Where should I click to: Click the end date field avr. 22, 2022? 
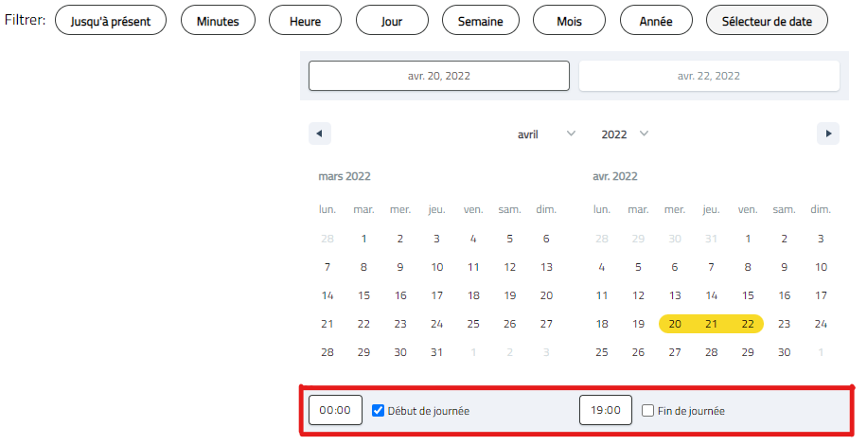[x=709, y=76]
